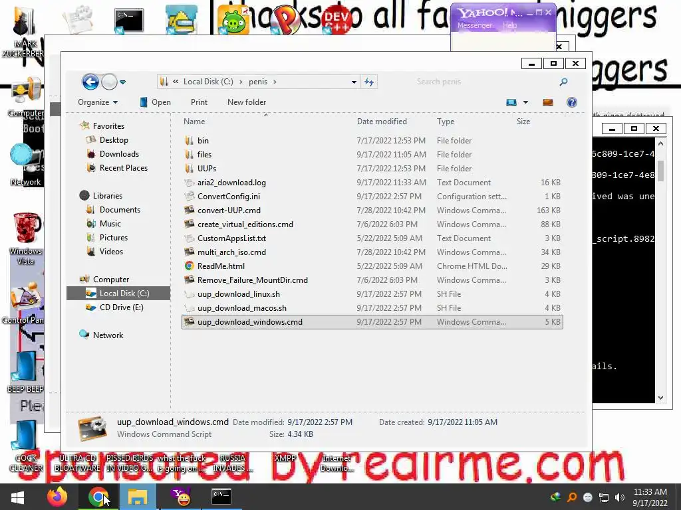
Task: Open Yahoo Messenger from the taskbar
Action: [x=182, y=497]
